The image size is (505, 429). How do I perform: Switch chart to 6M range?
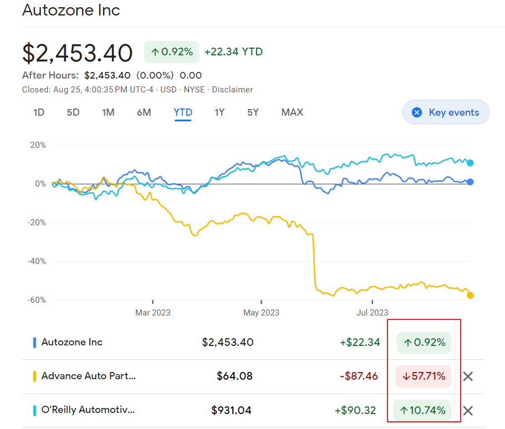click(144, 112)
